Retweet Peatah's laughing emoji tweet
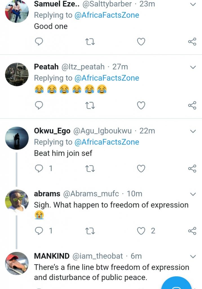 tap(90, 106)
